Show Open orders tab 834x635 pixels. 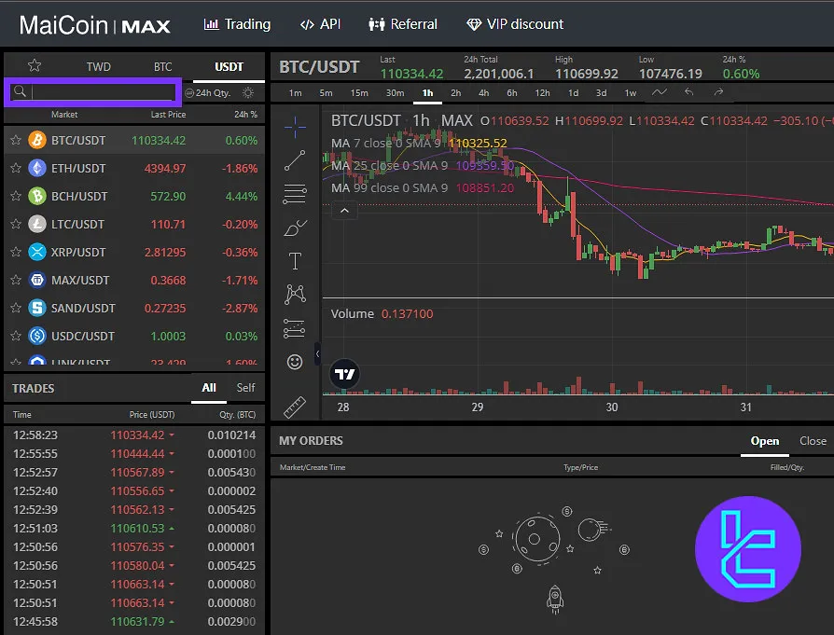(x=764, y=441)
